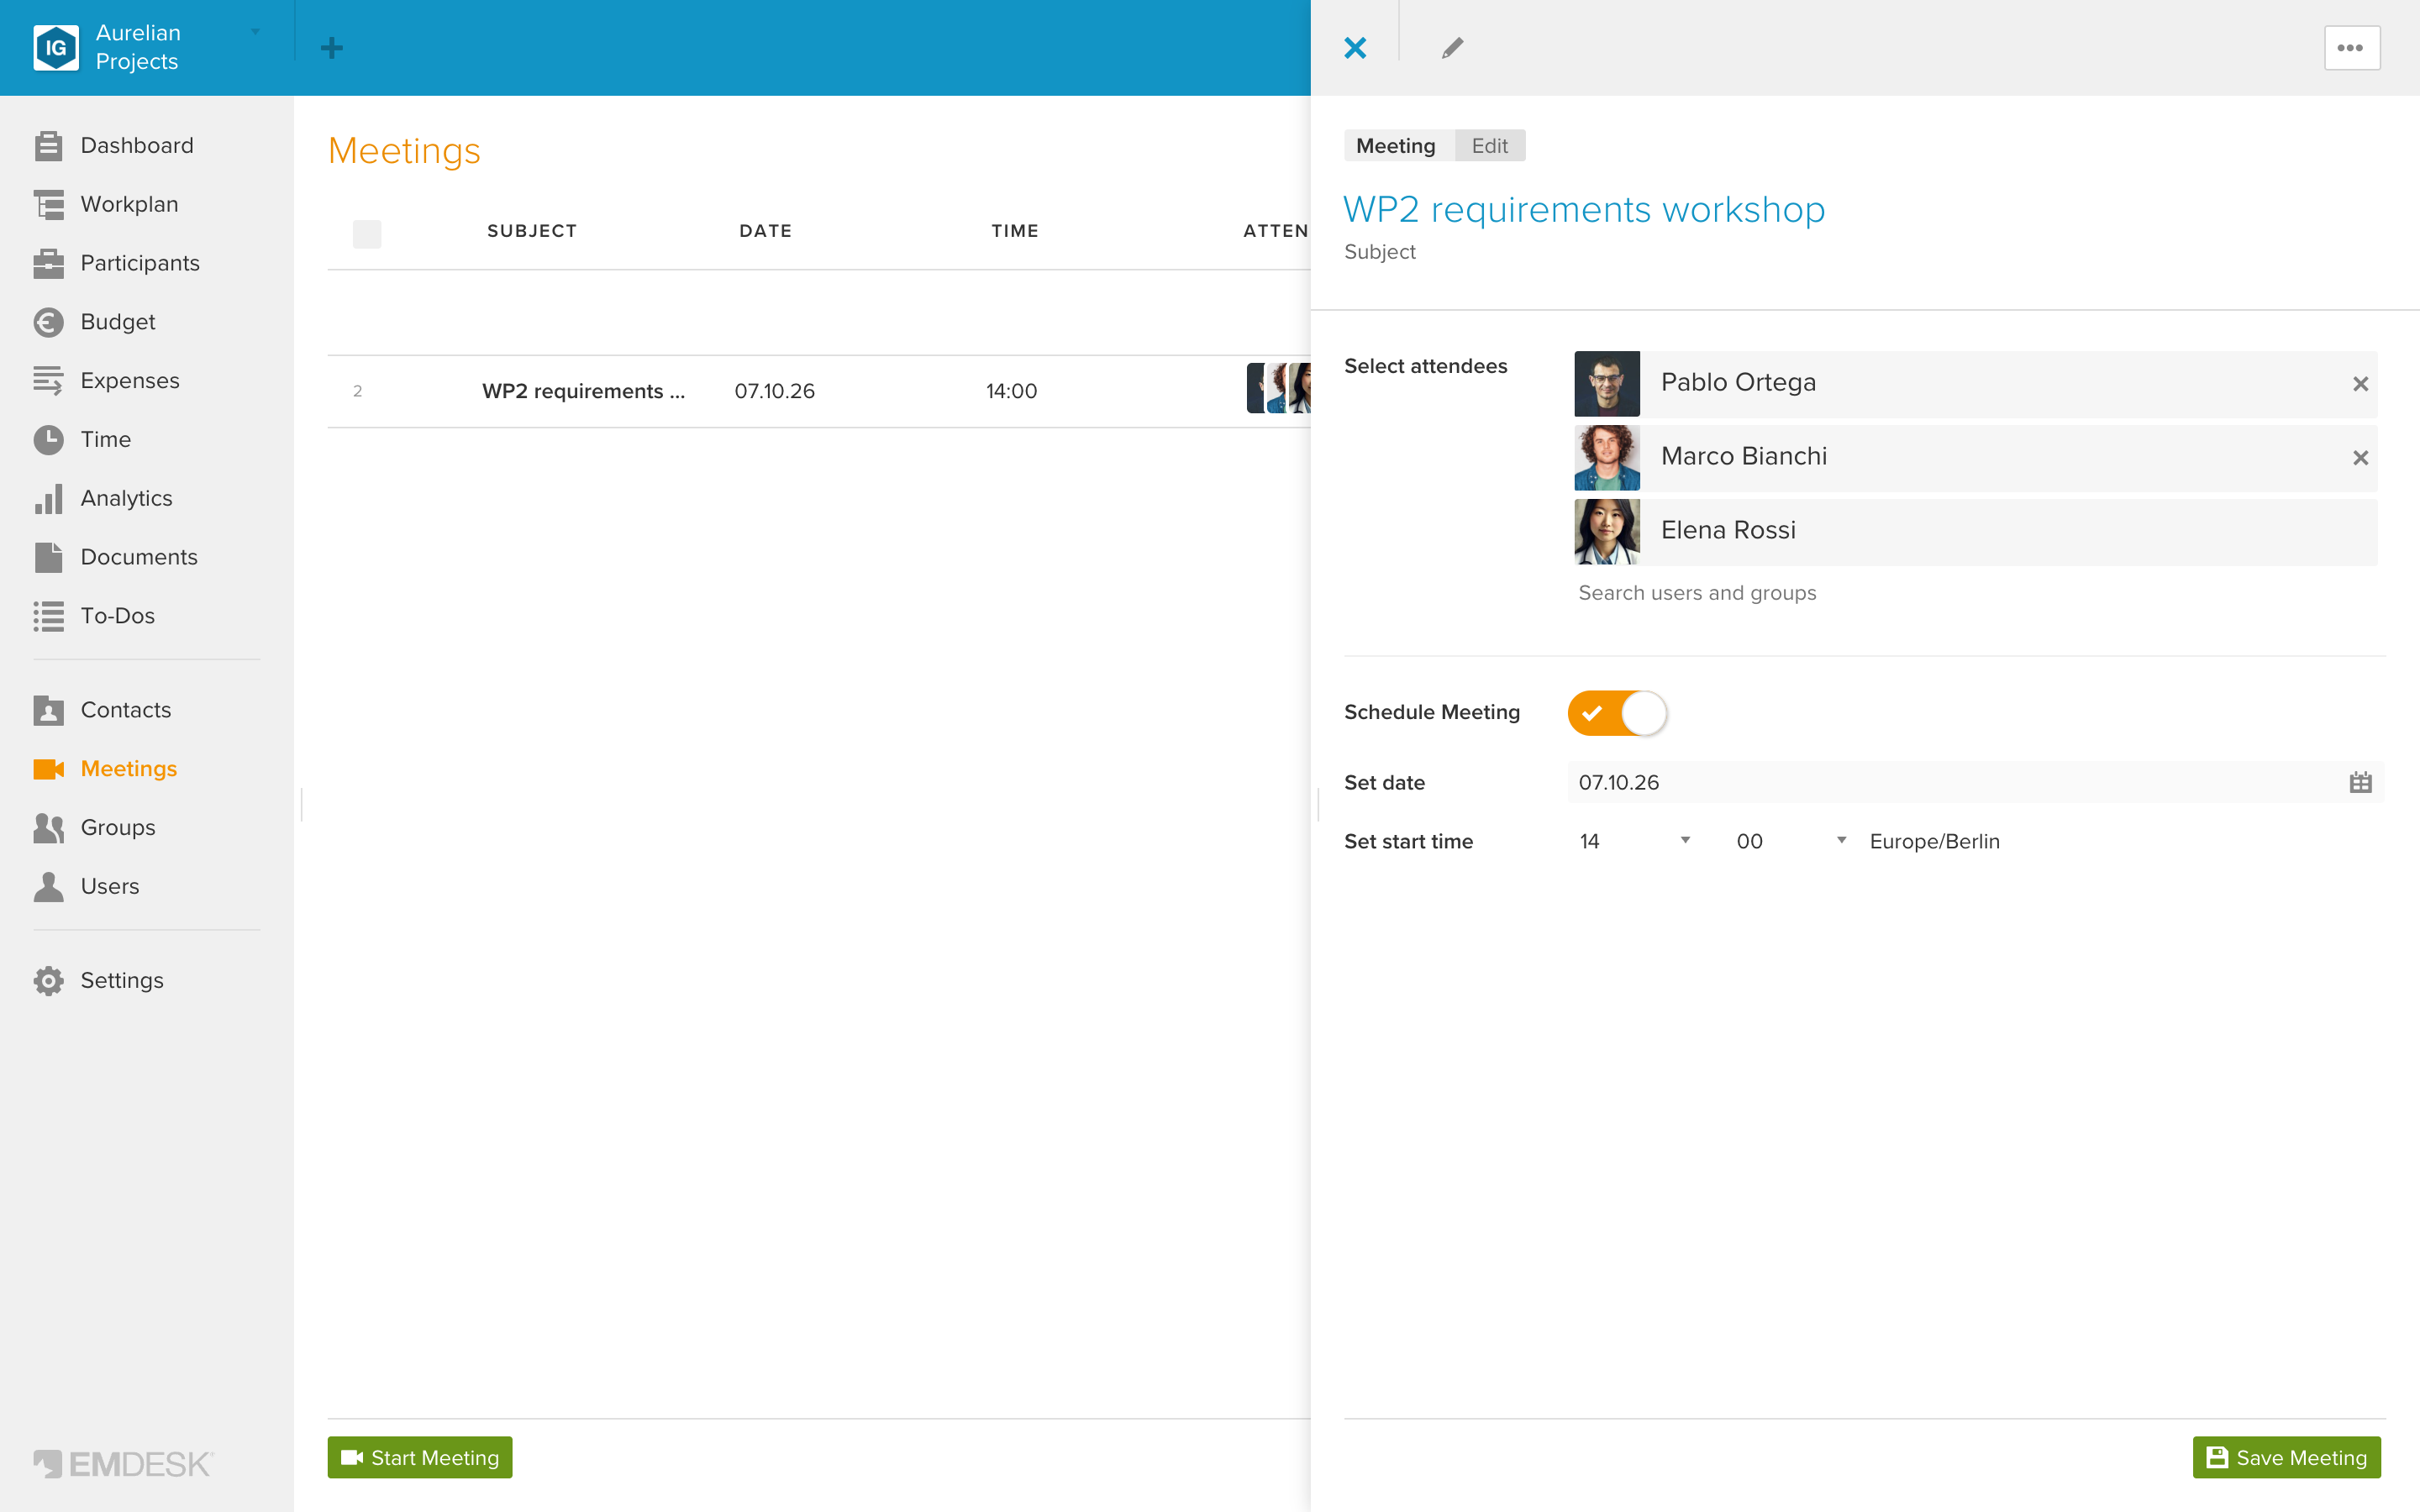Click the TIME column header

pos(1015,231)
